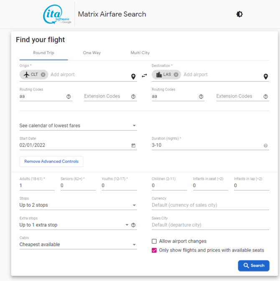Click Remove Advanced Controls button
Viewport: 280px width, 281px height.
pyautogui.click(x=51, y=161)
